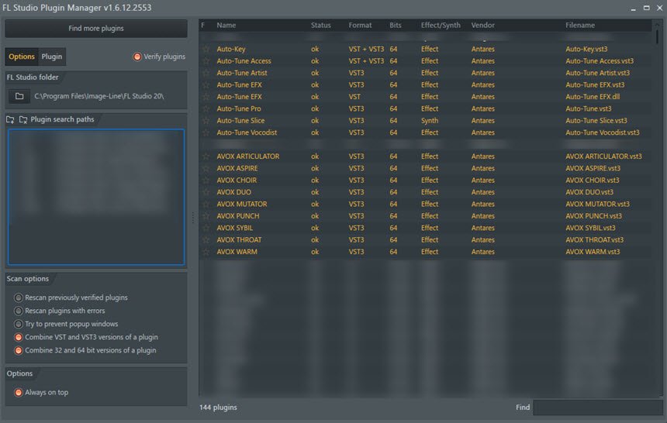Favorite AVOX MUTATOR star icon
Image resolution: width=667 pixels, height=423 pixels.
pos(206,204)
